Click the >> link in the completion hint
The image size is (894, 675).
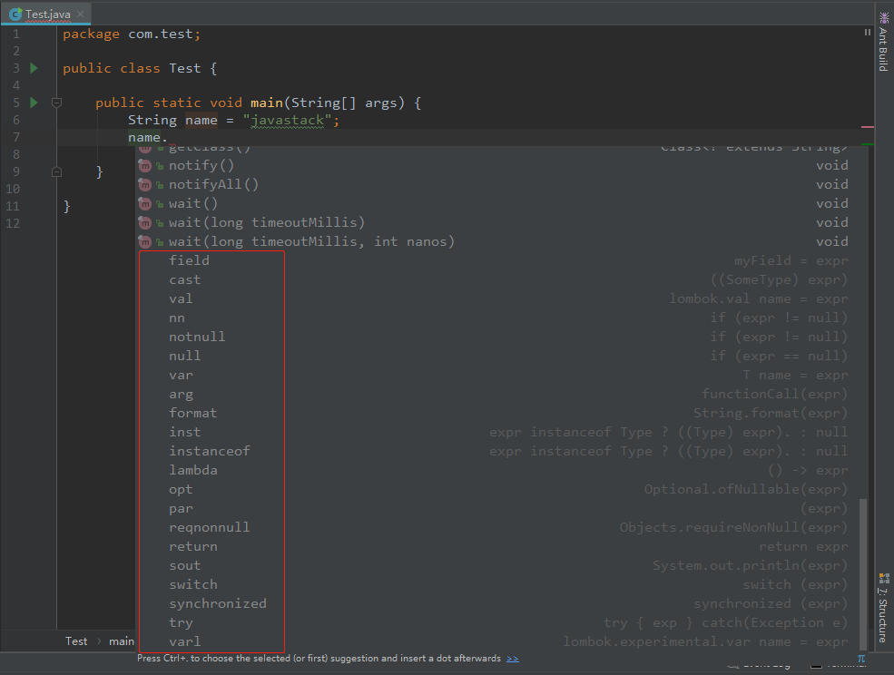513,659
